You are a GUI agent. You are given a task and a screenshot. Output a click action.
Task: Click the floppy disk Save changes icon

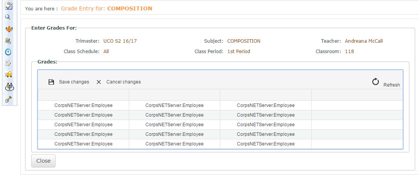click(x=51, y=82)
